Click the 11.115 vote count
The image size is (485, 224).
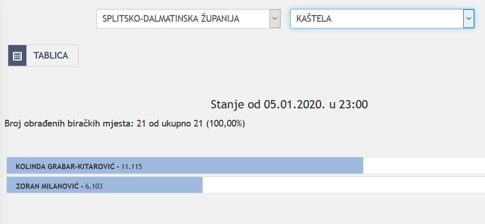coord(132,166)
